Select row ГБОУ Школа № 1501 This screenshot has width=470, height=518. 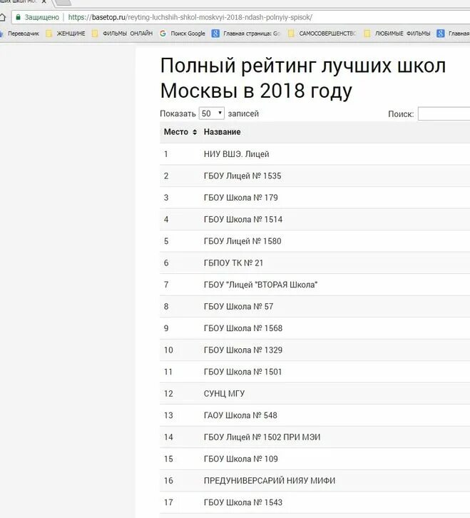(x=315, y=372)
